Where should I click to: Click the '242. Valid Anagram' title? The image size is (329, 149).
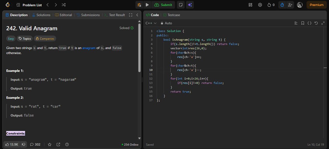(x=32, y=28)
